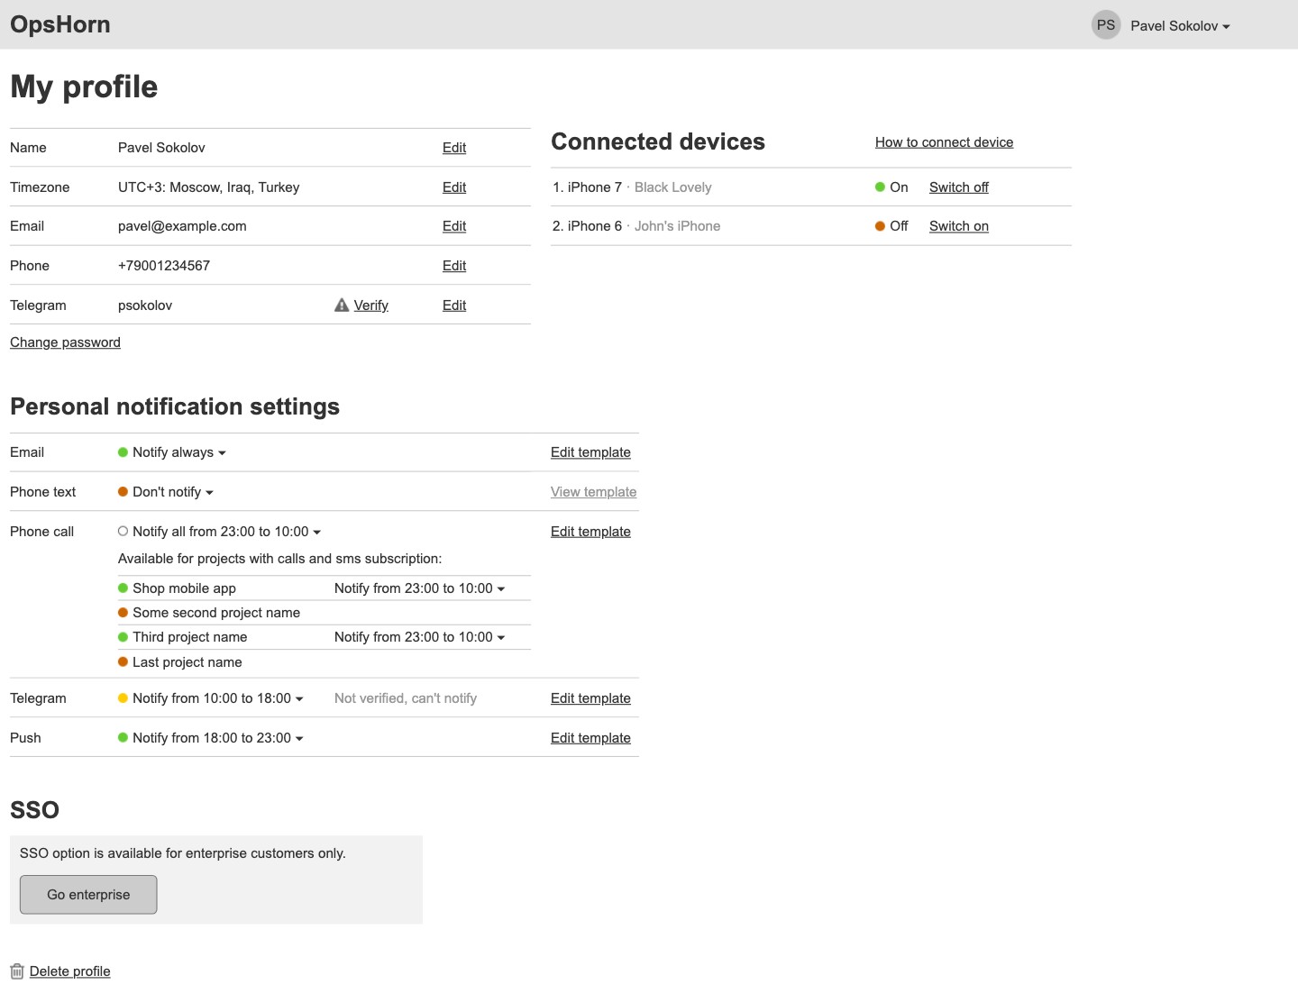Switch off the iPhone 7 device
Image resolution: width=1298 pixels, height=1003 pixels.
tap(959, 187)
